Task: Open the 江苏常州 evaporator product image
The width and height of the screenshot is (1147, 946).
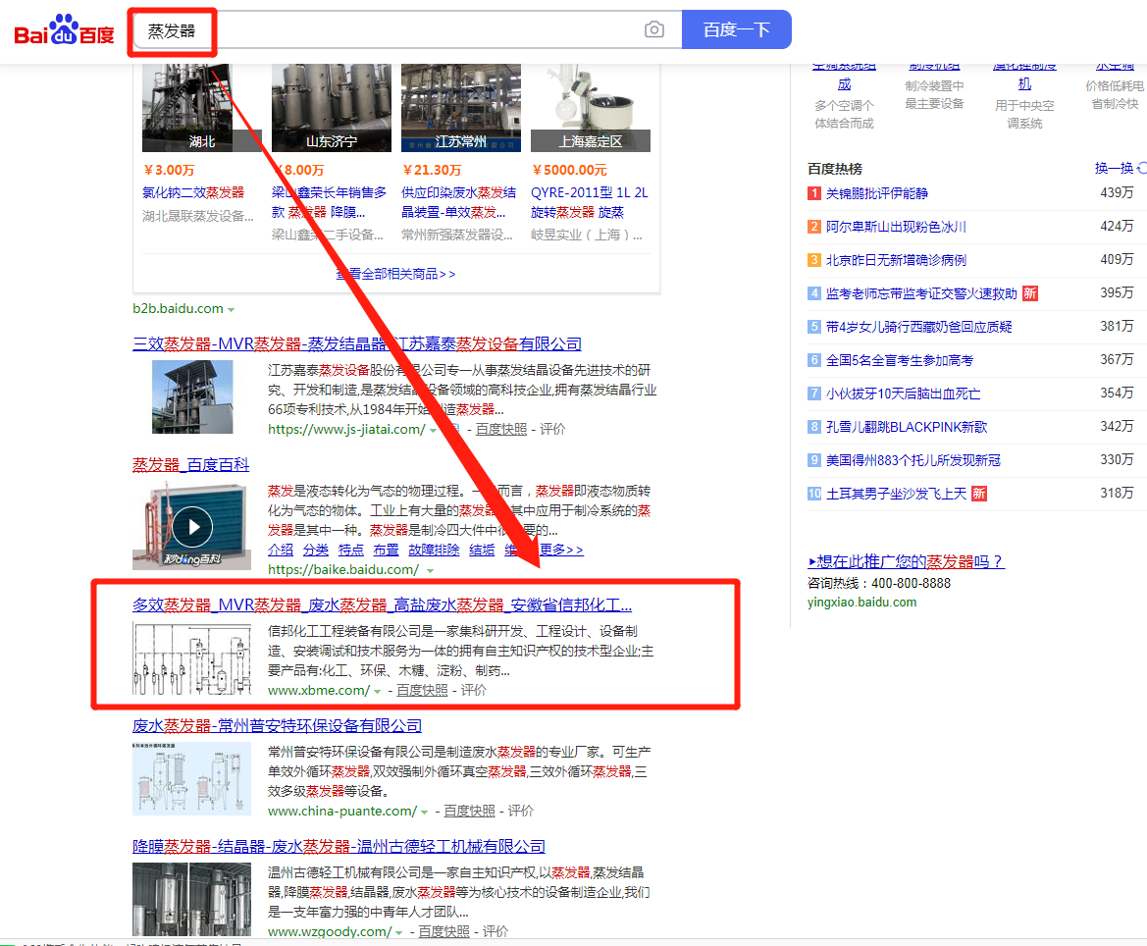Action: click(461, 108)
